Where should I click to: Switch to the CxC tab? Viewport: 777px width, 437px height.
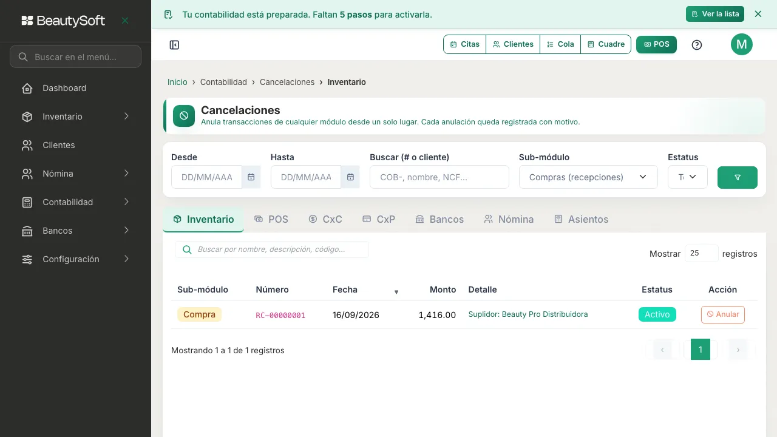click(325, 220)
